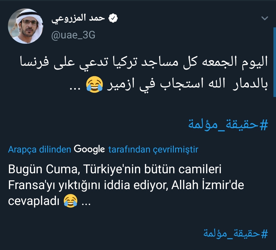Open the @uae_3G handle
This screenshot has width=276, height=250.
coord(73,35)
